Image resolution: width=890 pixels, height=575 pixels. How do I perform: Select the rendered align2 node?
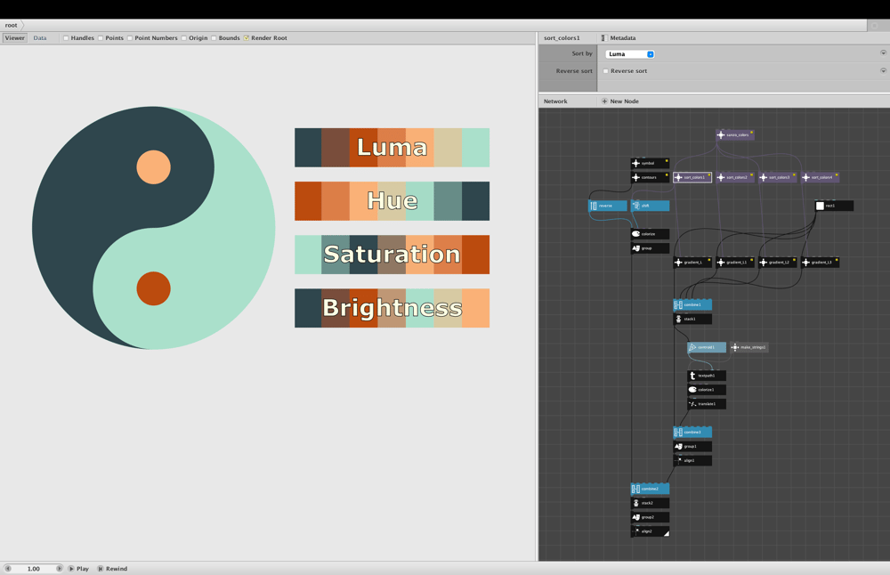click(650, 531)
